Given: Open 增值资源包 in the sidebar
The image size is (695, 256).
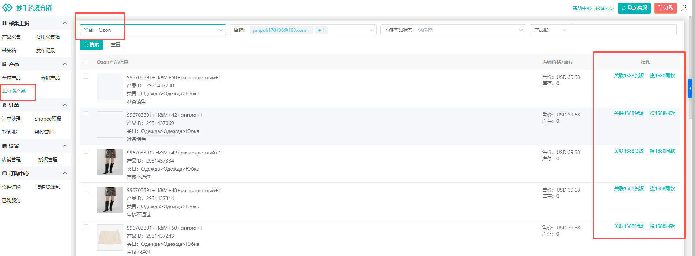Looking at the screenshot, I should 48,187.
